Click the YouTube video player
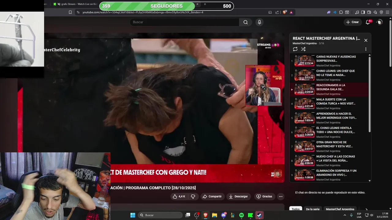Image resolution: width=392 pixels, height=220 pixels. [151, 107]
